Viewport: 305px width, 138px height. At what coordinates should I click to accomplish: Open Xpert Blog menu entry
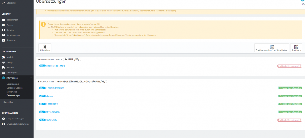pos(8,102)
